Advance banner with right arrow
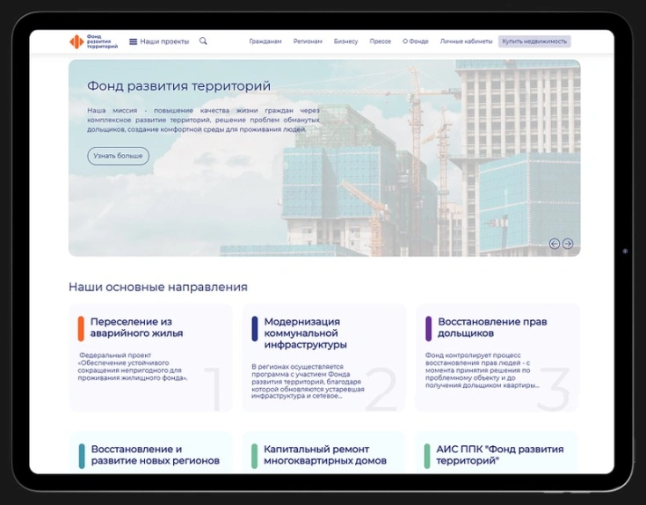 (x=568, y=244)
